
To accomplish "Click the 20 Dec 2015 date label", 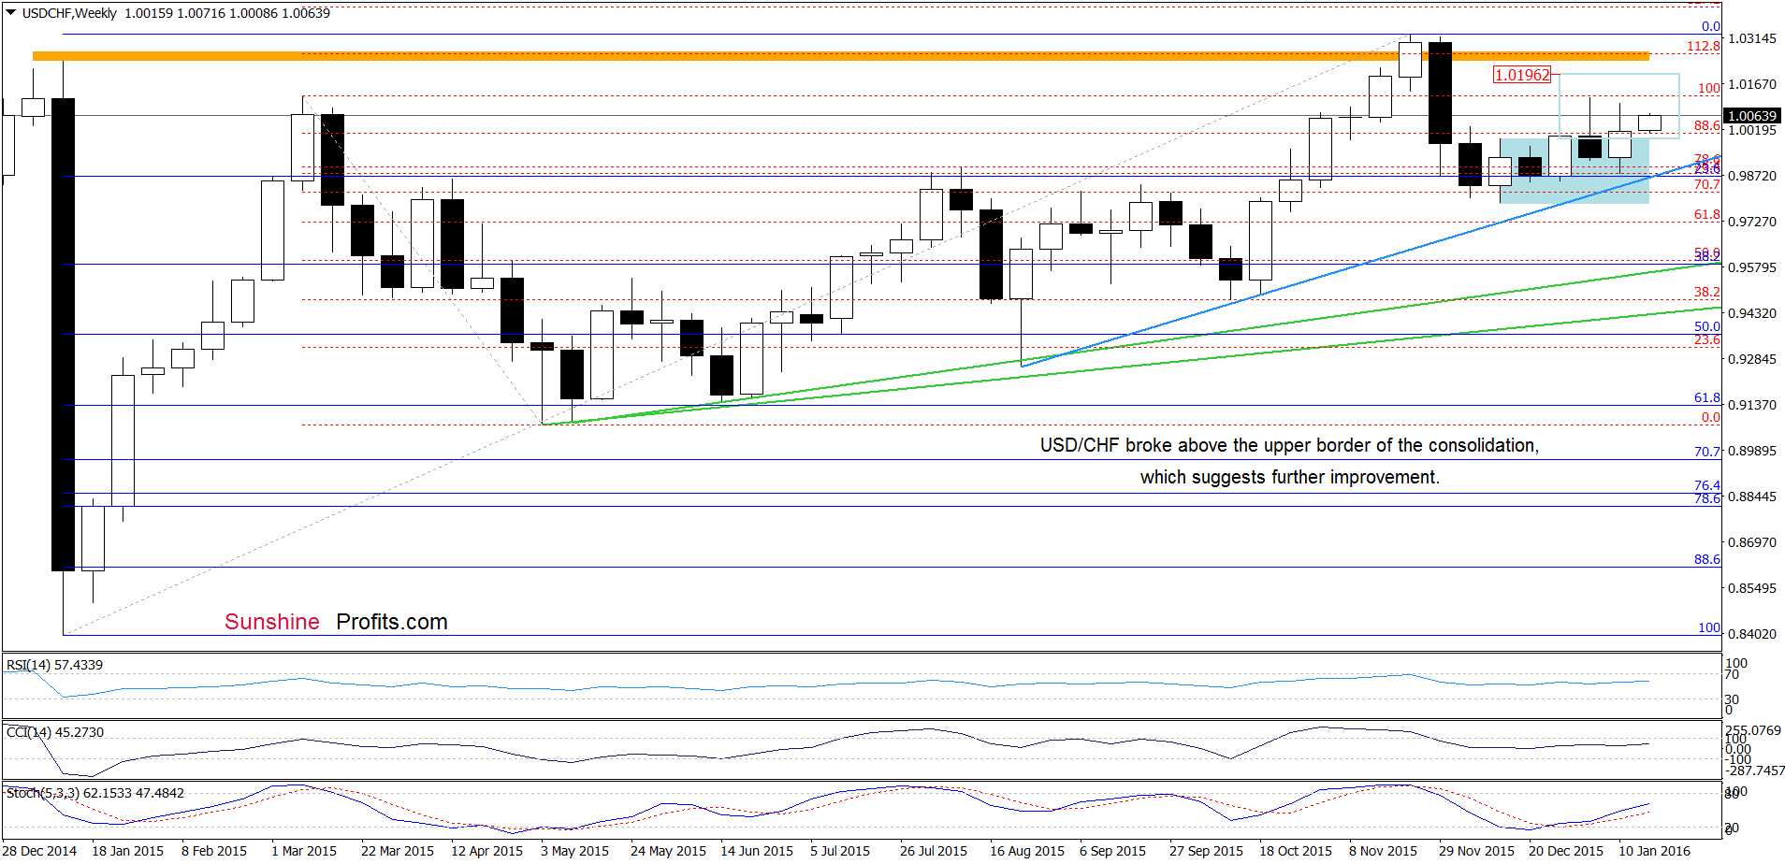I will (x=1566, y=851).
